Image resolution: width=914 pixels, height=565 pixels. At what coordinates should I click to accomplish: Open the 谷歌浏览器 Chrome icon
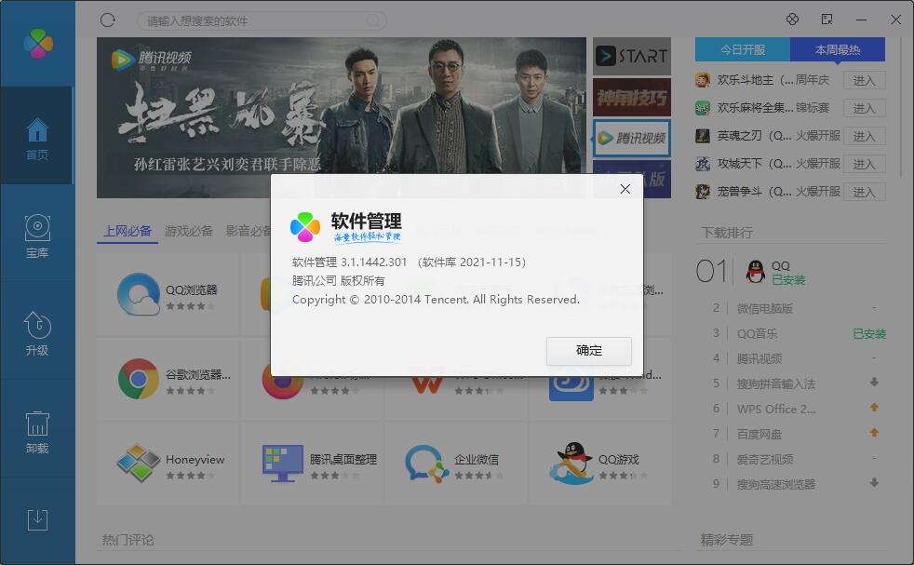click(138, 379)
